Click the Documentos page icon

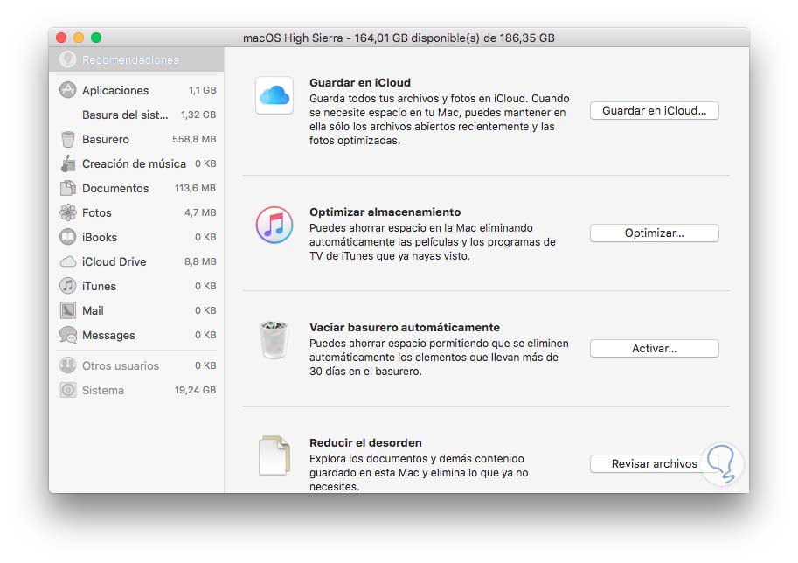[67, 188]
